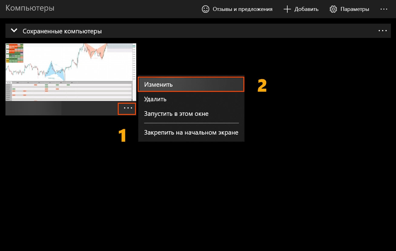Open the saved computer chart thumbnail
Screen dimensions: 396x251
(71, 72)
